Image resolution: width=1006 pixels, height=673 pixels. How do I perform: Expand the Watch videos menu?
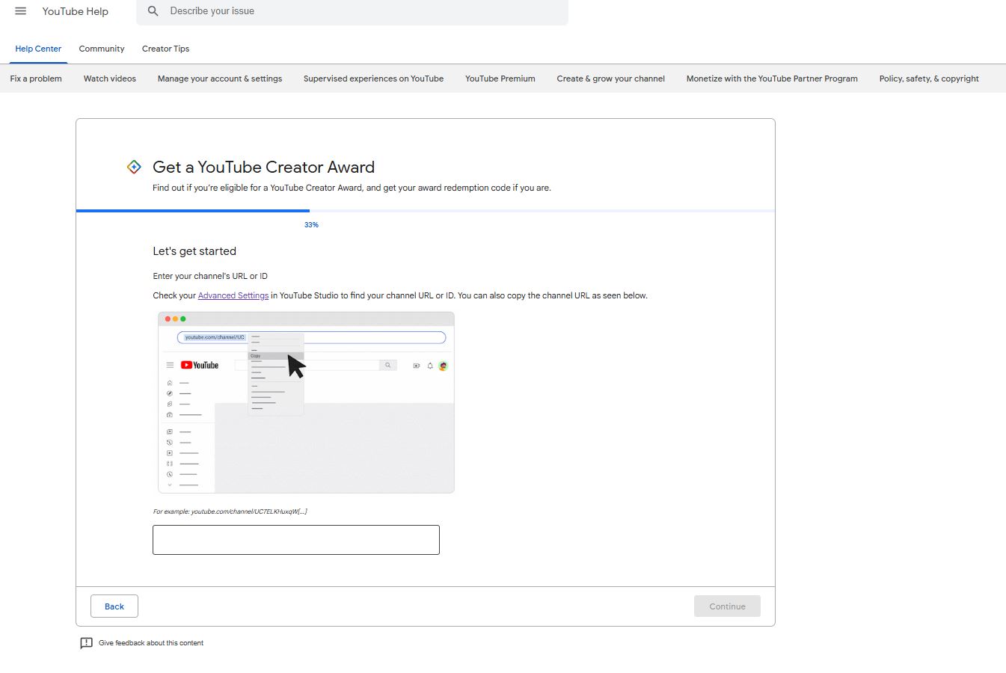pyautogui.click(x=110, y=79)
